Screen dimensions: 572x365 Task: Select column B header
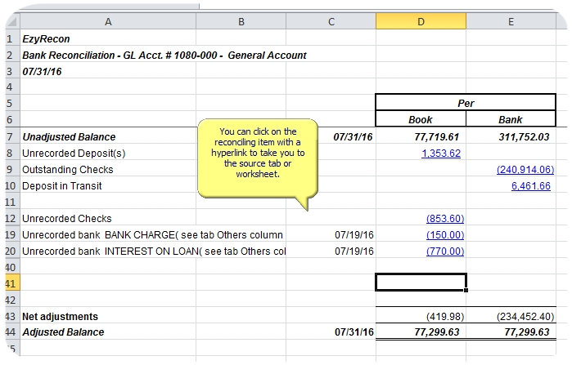[241, 22]
